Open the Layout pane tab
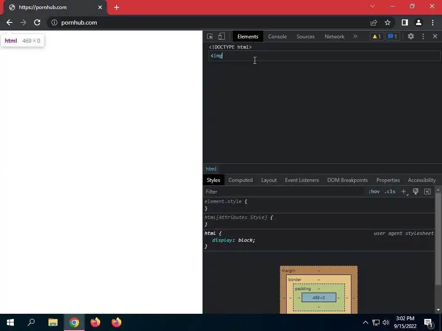 (x=269, y=180)
